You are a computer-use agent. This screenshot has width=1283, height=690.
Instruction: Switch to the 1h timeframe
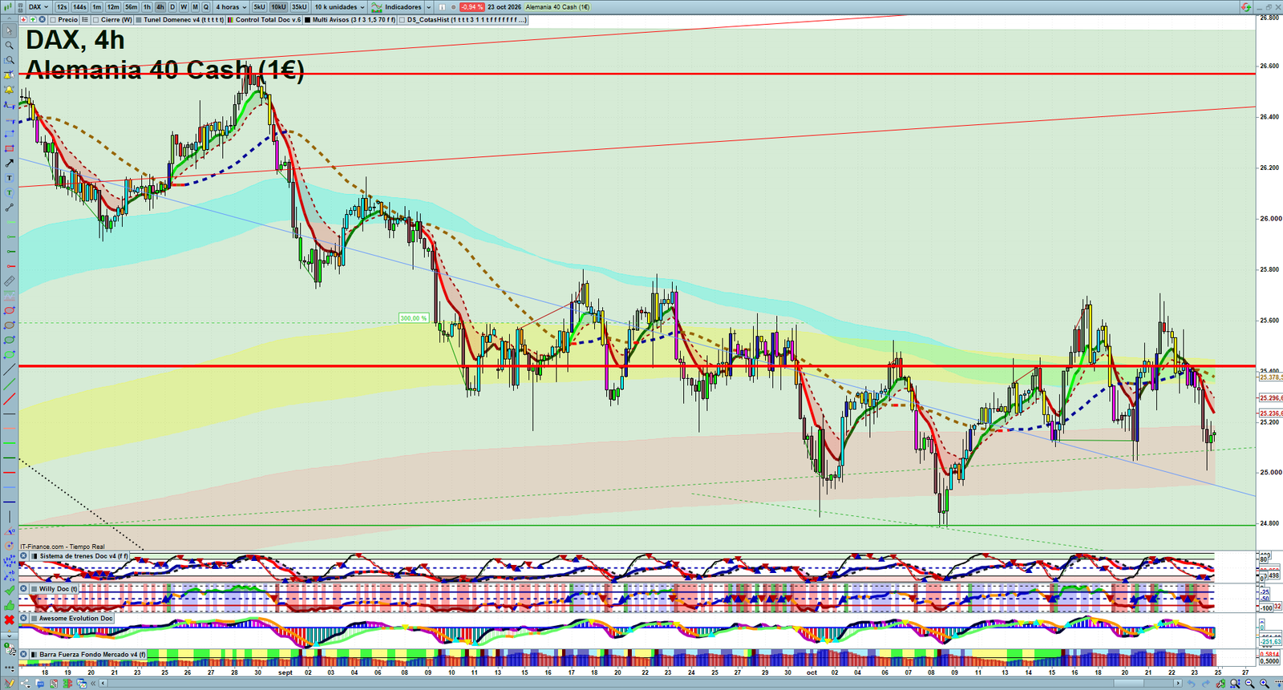click(147, 6)
